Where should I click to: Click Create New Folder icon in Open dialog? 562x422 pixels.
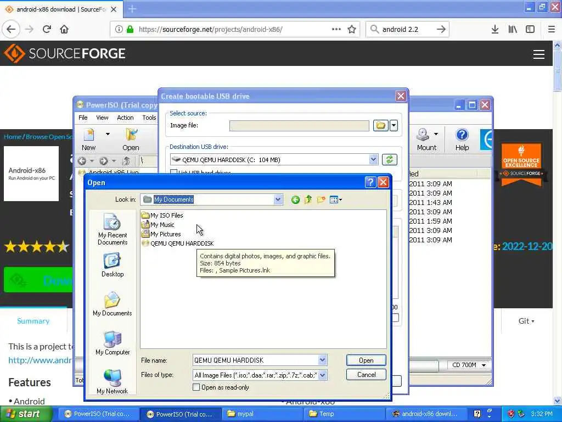coord(321,199)
